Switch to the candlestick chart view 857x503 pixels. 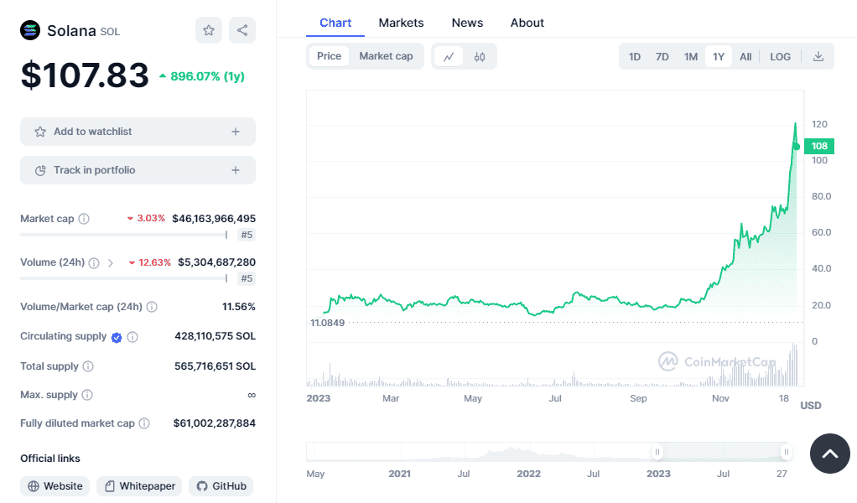[480, 56]
